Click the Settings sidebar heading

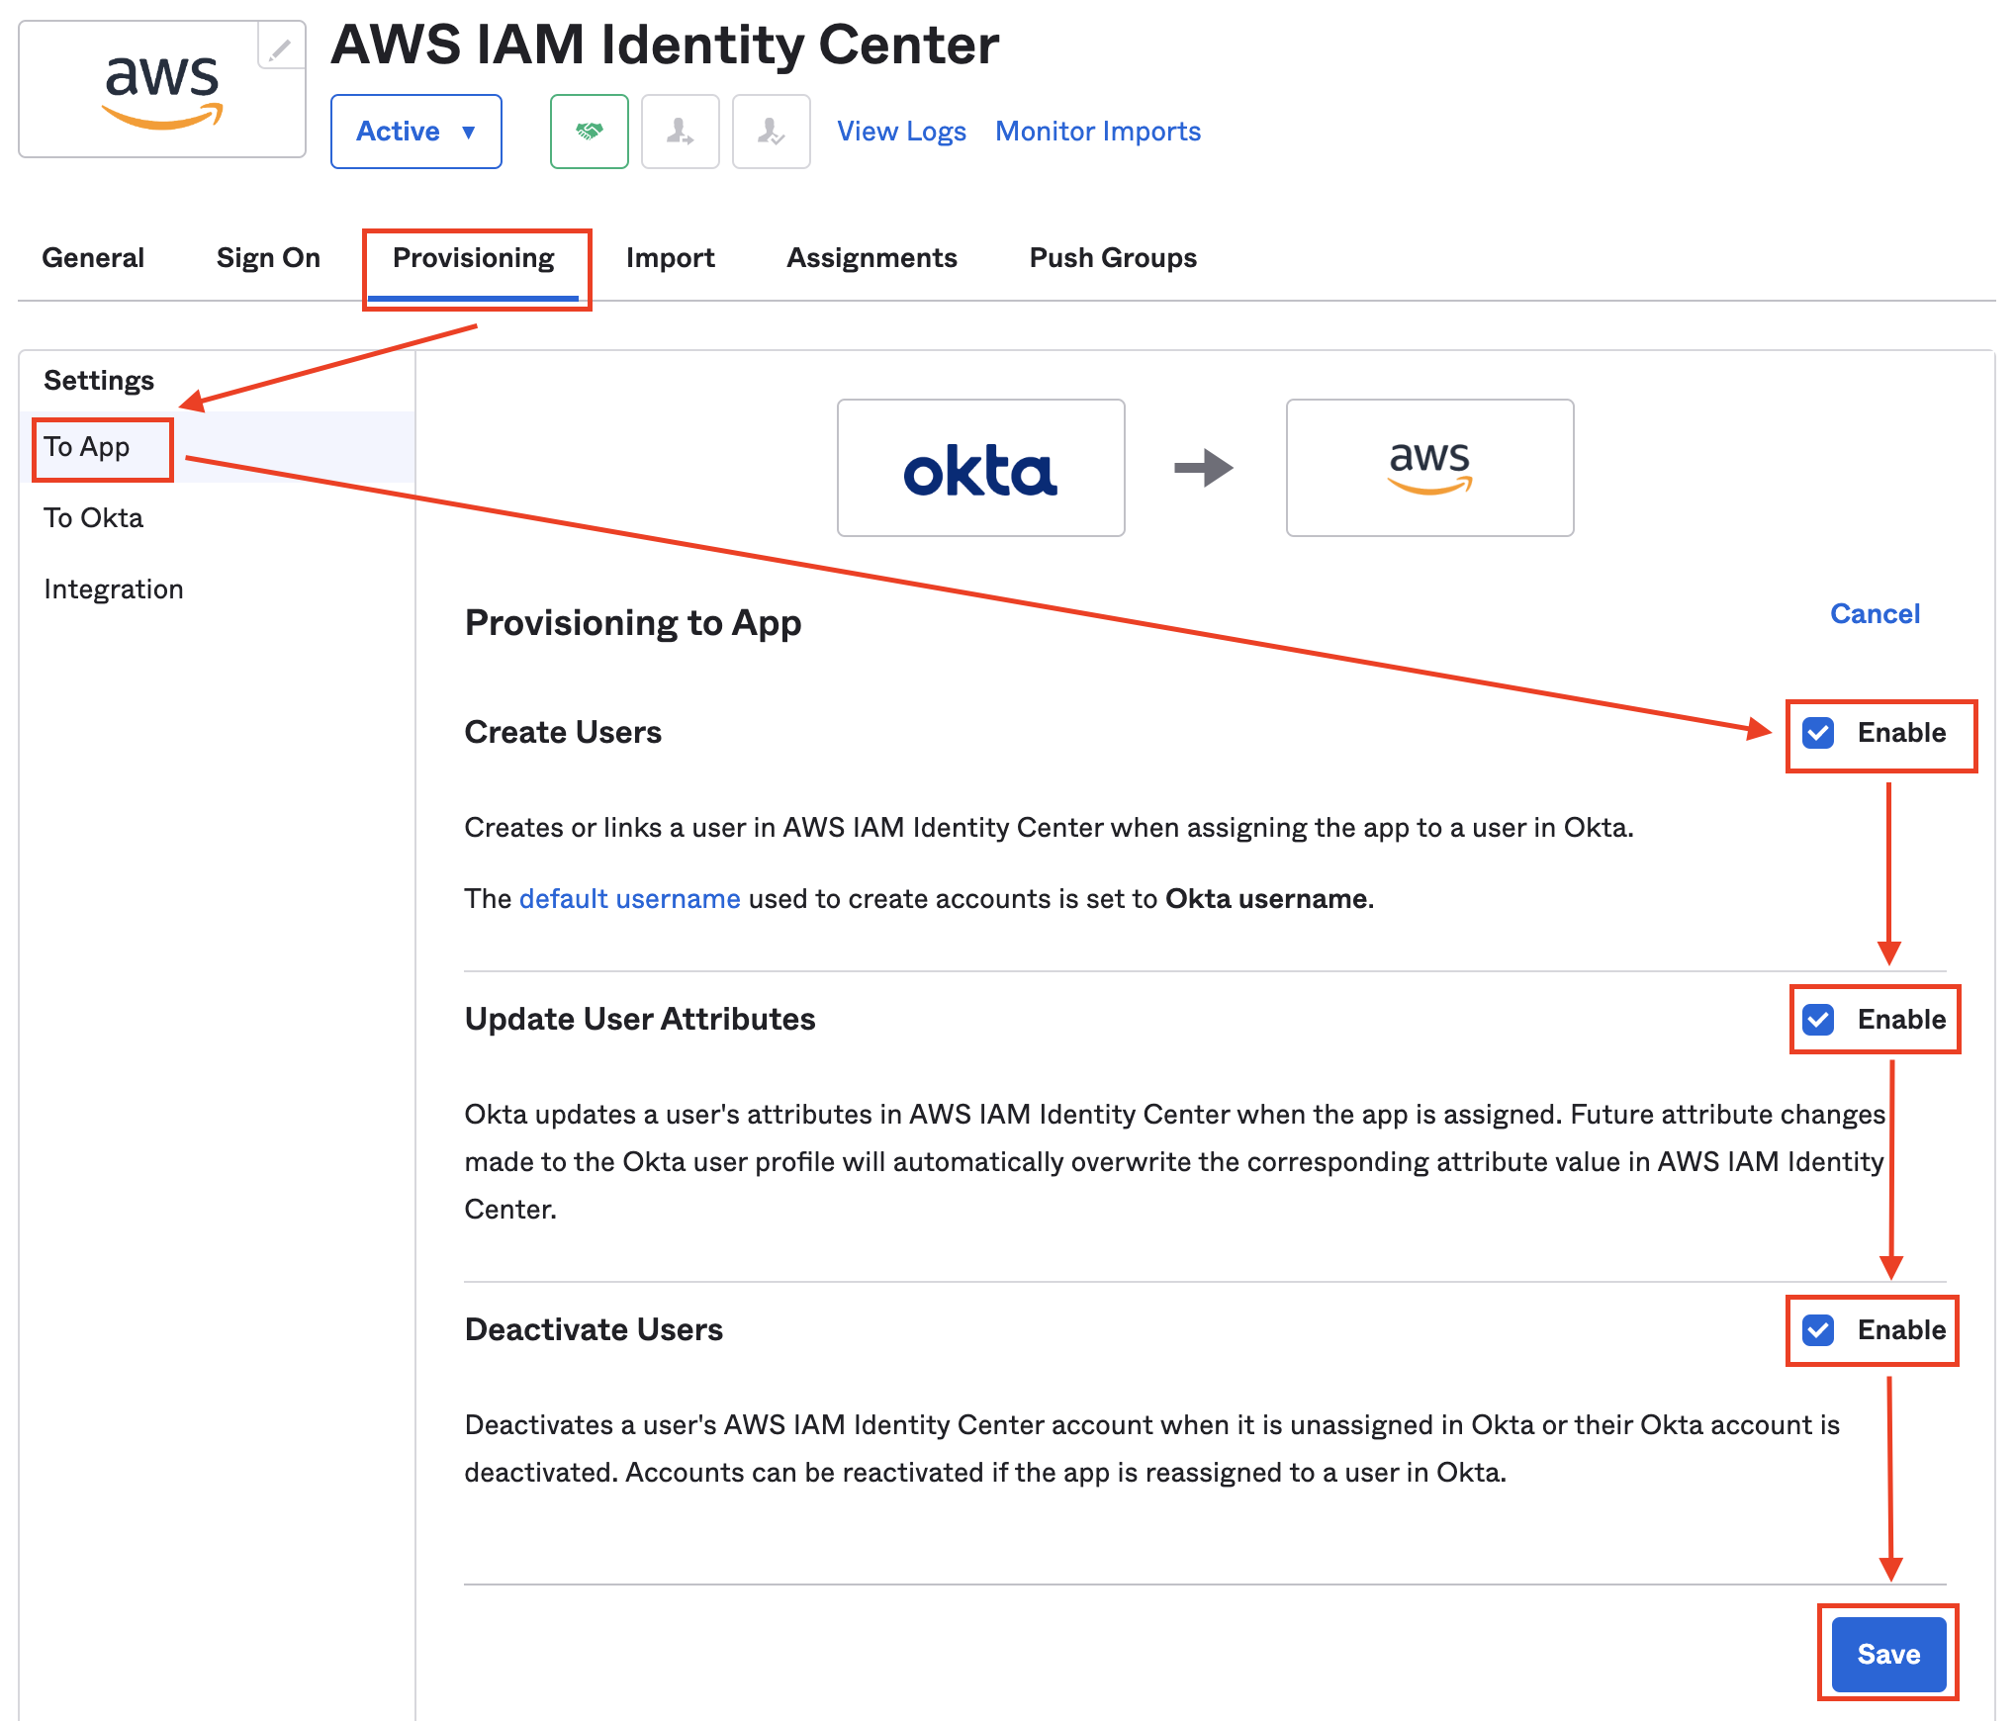99,381
